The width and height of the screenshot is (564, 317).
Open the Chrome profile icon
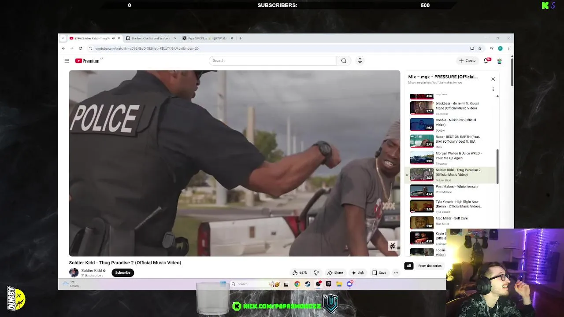(x=500, y=48)
